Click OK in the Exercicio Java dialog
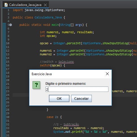The height and width of the screenshot is (137, 137). pos(59,98)
